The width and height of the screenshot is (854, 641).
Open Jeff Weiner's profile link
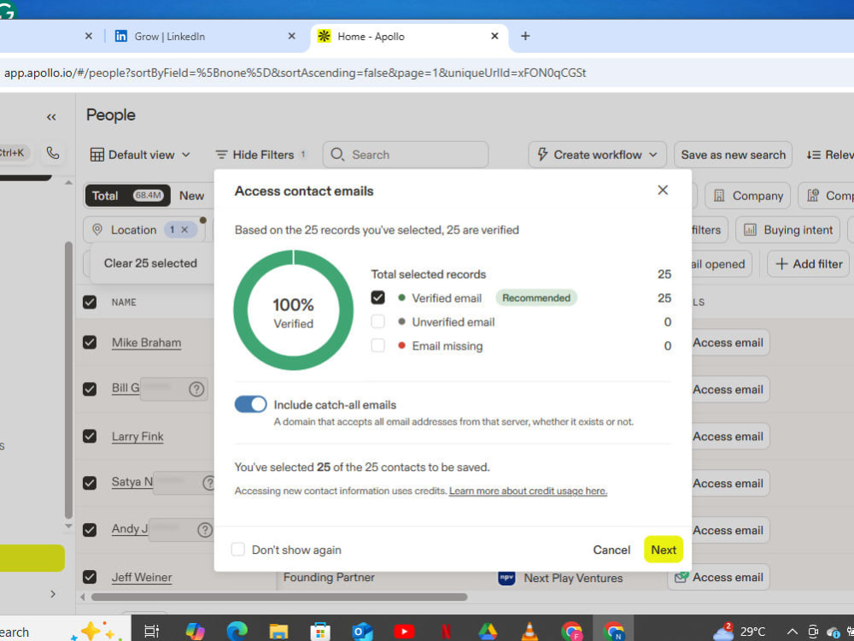(142, 577)
